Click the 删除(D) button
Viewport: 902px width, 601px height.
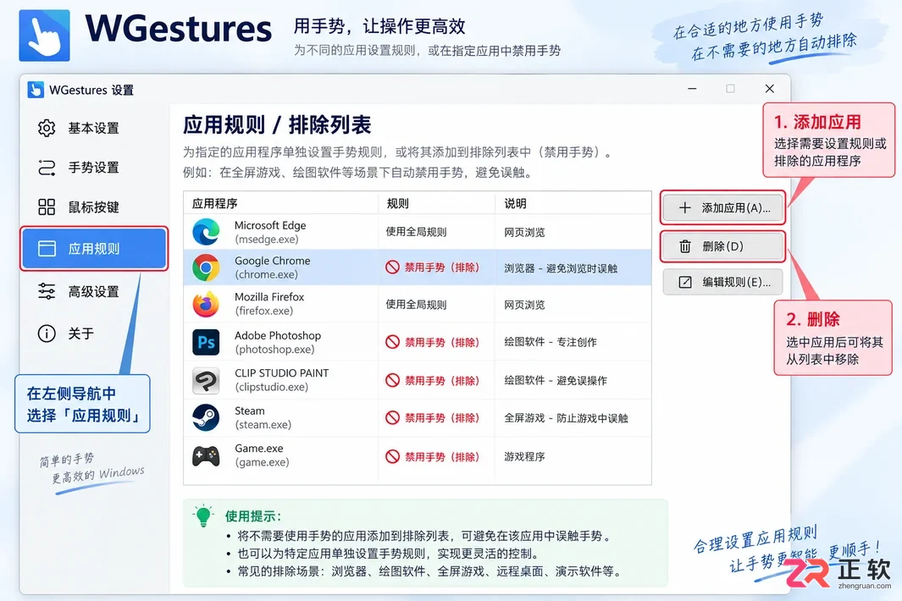(722, 246)
